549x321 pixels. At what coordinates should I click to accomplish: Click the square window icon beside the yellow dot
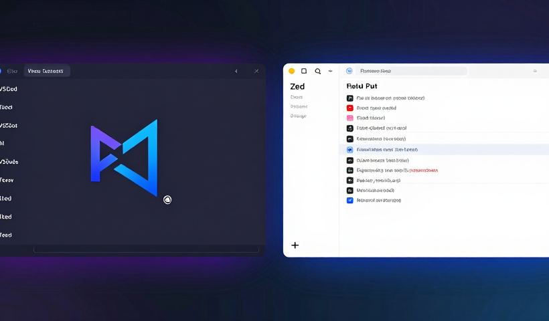pyautogui.click(x=304, y=71)
